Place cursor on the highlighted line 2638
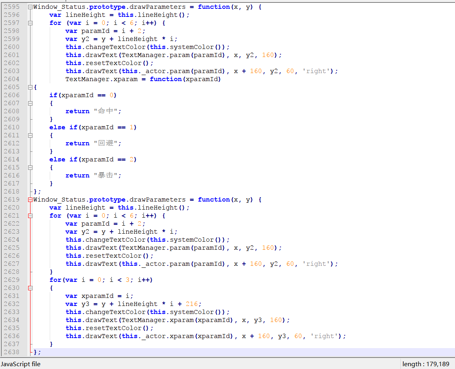The image size is (455, 369). pyautogui.click(x=244, y=352)
